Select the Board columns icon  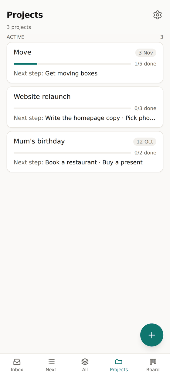click(153, 362)
